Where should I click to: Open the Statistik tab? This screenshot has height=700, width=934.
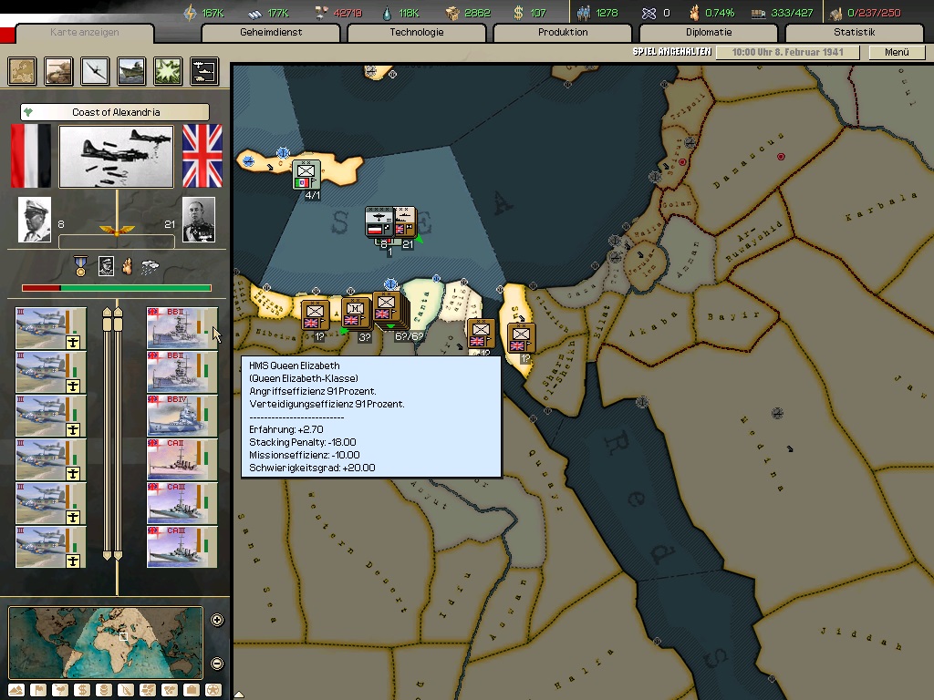(855, 32)
